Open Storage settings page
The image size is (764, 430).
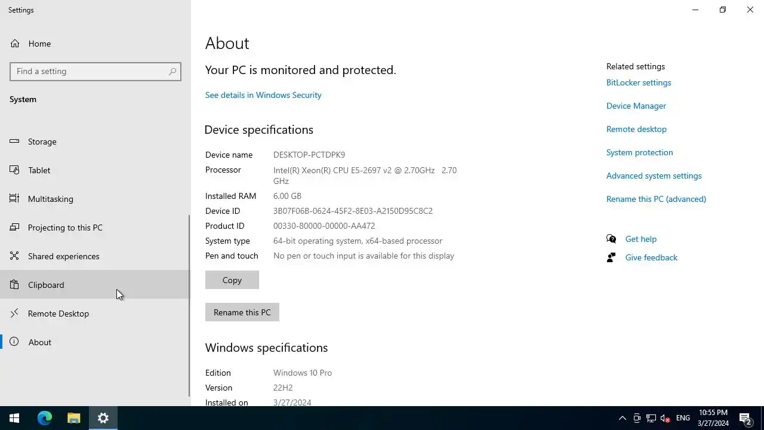[94, 142]
